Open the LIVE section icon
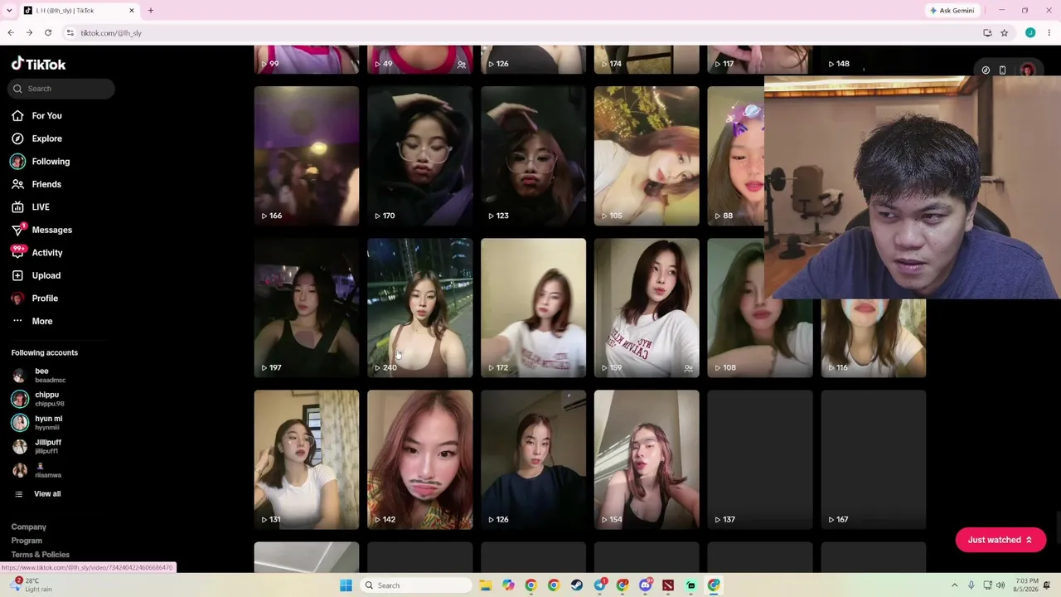 tap(17, 207)
